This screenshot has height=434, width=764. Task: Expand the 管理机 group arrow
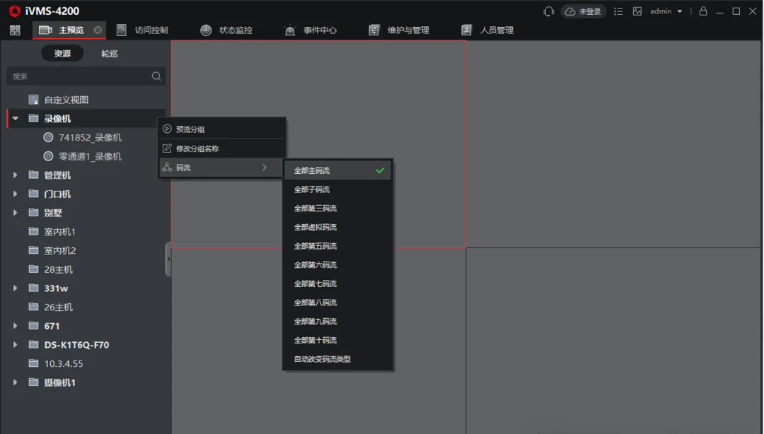[16, 175]
